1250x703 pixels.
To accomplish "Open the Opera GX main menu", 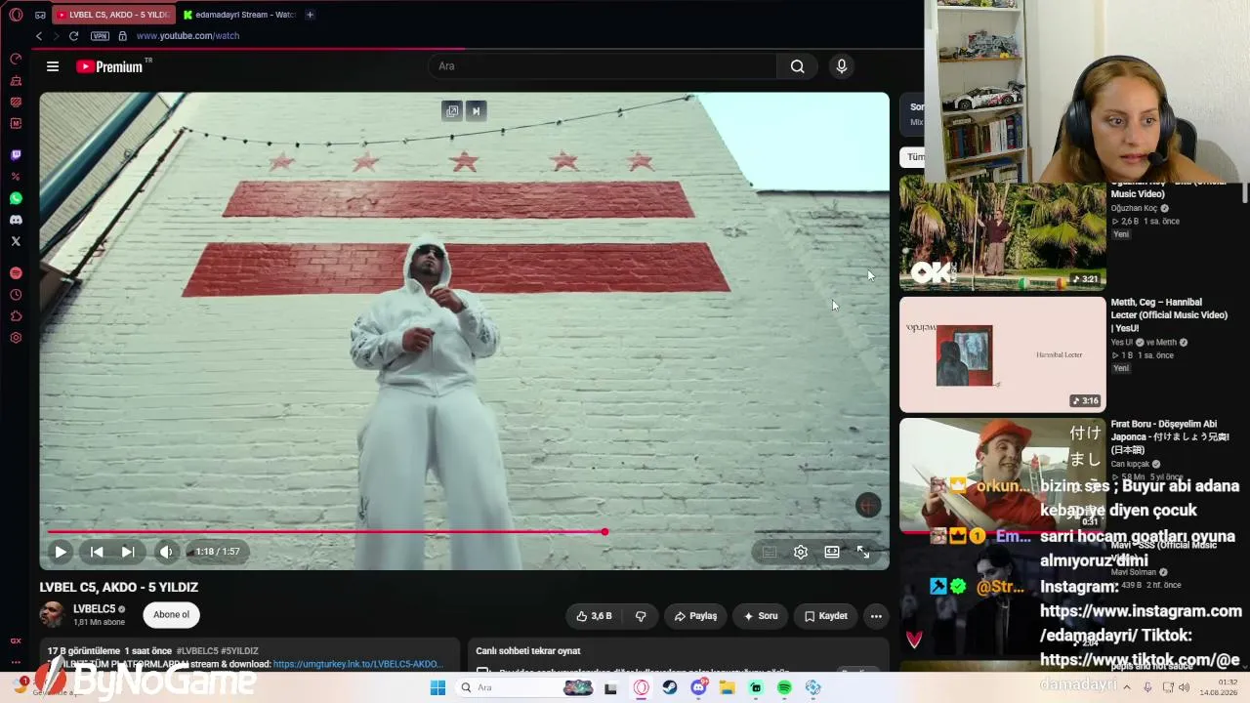I will 16,15.
